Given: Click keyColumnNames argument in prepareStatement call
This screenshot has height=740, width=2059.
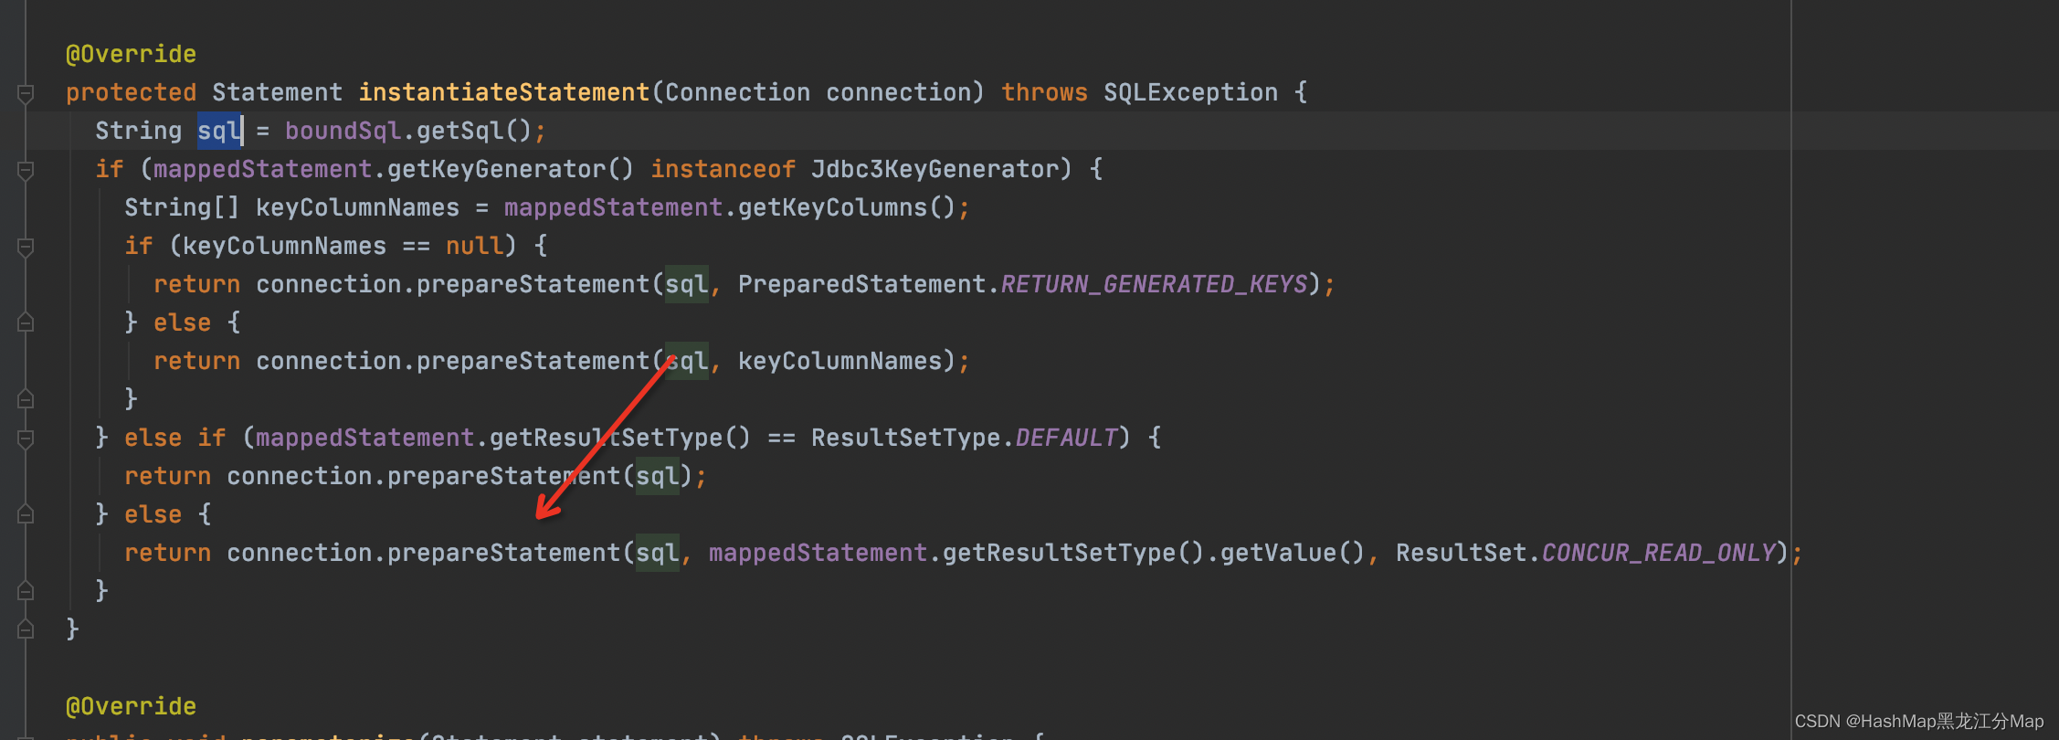Looking at the screenshot, I should click(839, 361).
